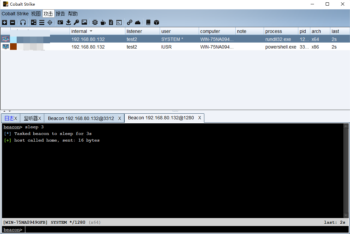Close the Beacon 192.168.80.132@1280 tab

pyautogui.click(x=200, y=118)
